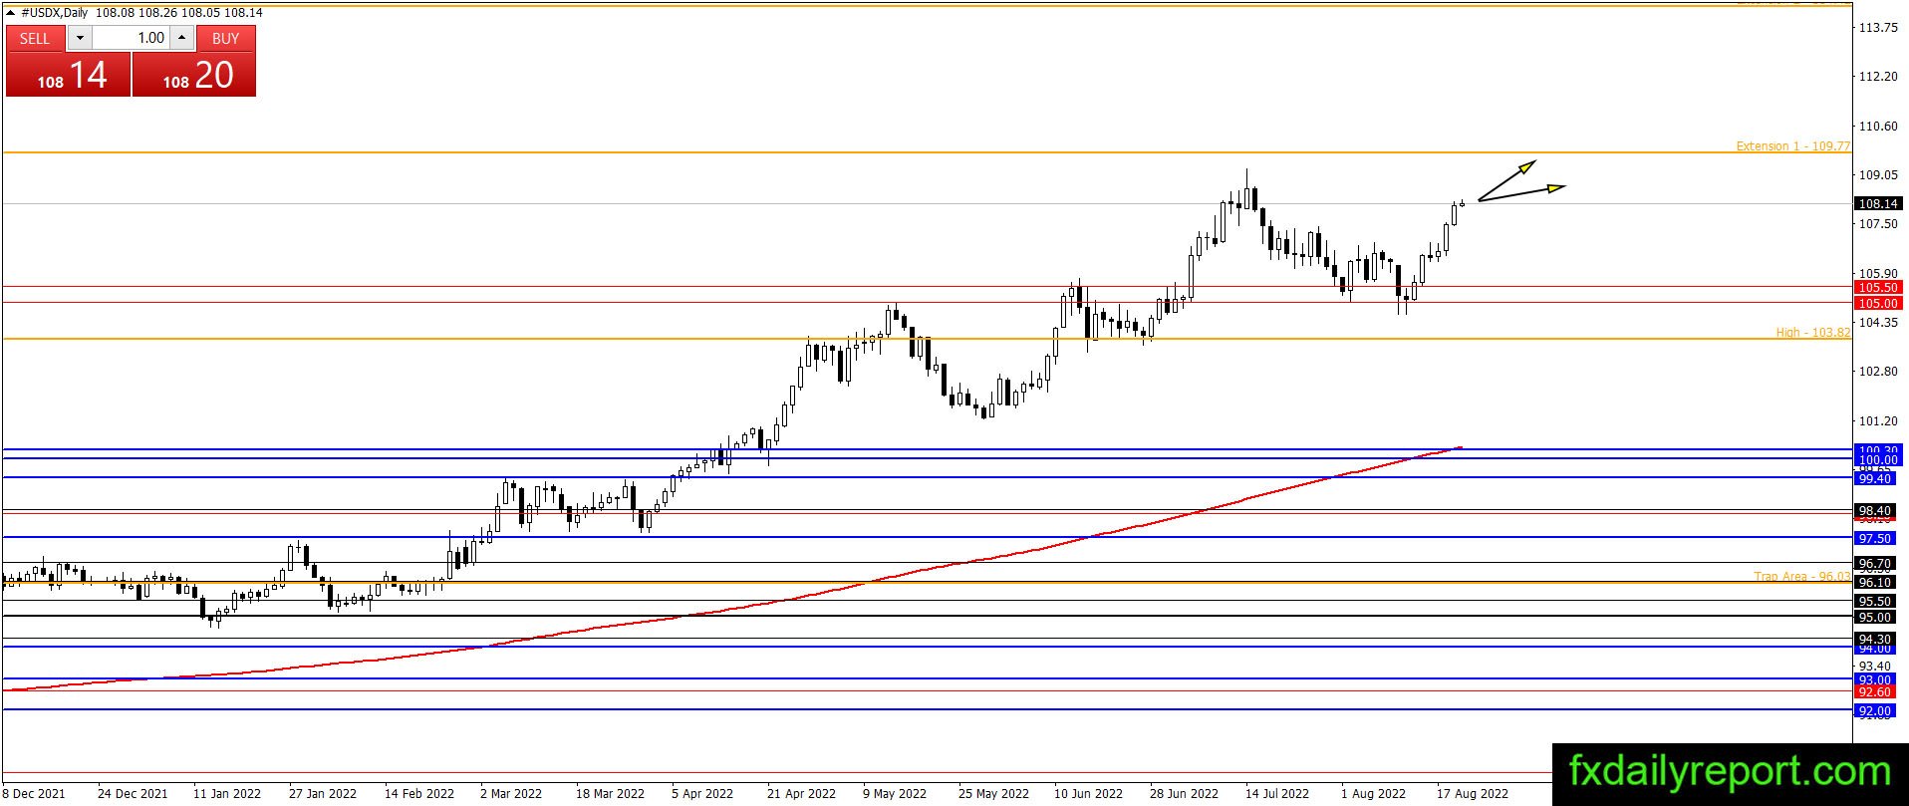The width and height of the screenshot is (1909, 806).
Task: Collapse the one-click trading panel triangle
Action: (11, 13)
